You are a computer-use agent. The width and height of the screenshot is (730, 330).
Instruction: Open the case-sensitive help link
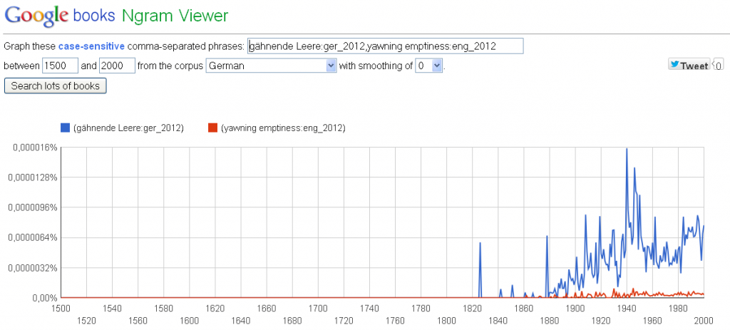(91, 46)
